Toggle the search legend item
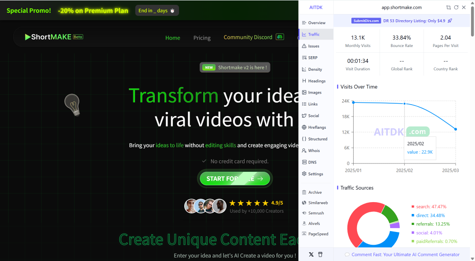The image size is (475, 261). [429, 207]
